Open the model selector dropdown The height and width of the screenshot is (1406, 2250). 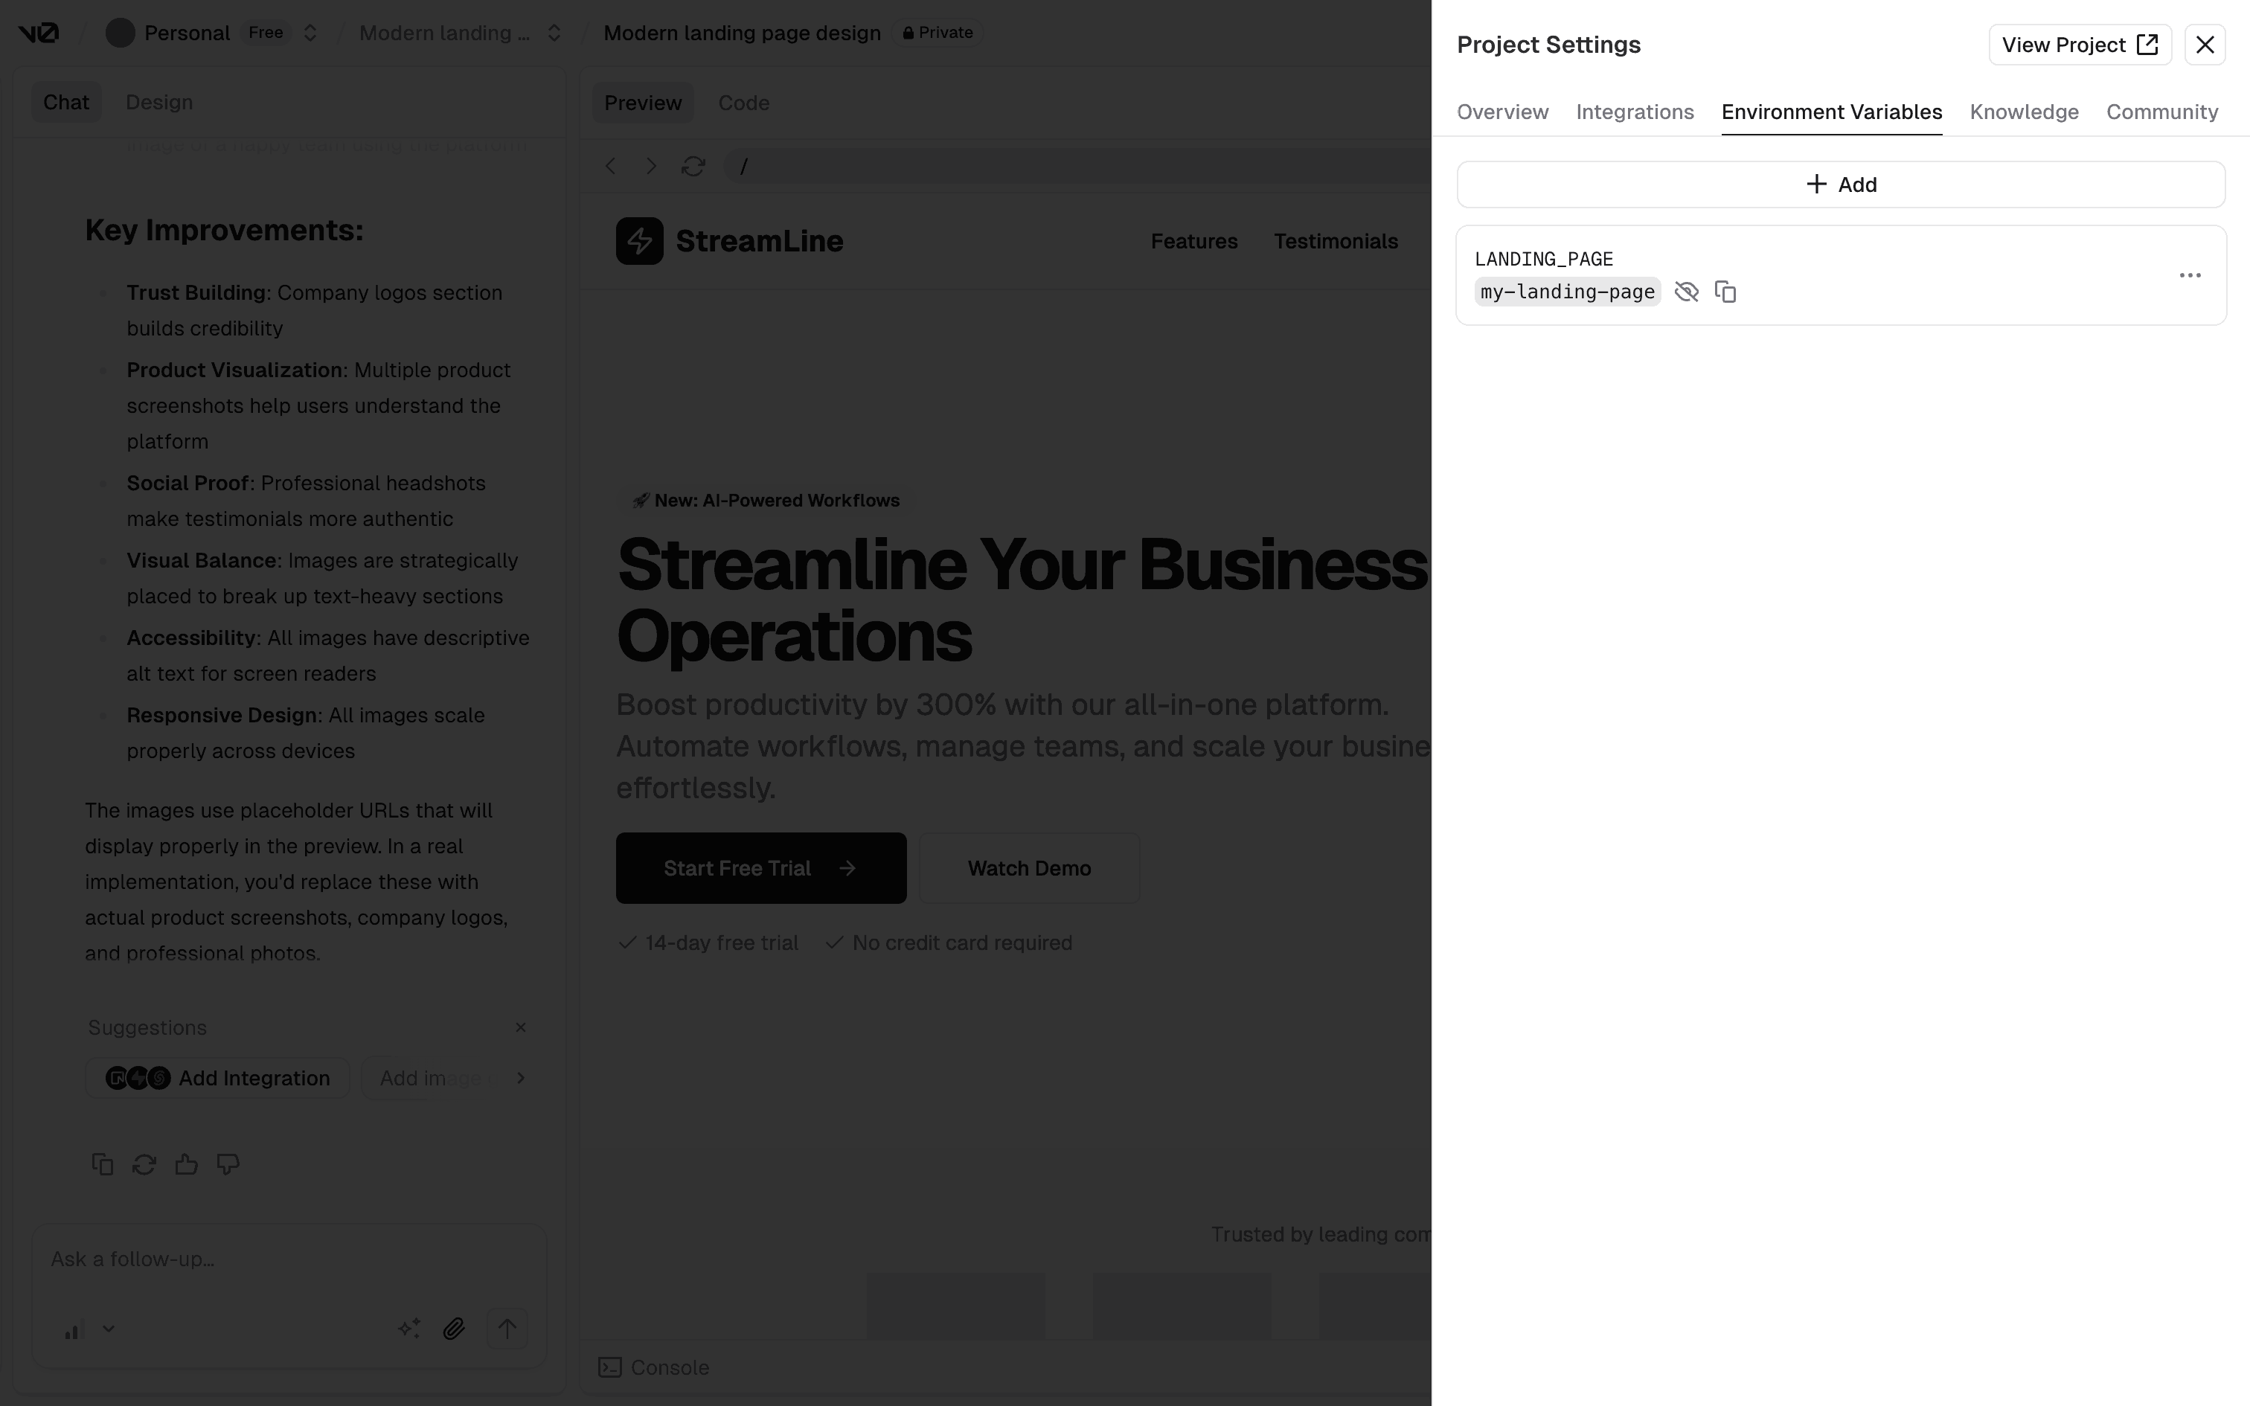[x=90, y=1329]
